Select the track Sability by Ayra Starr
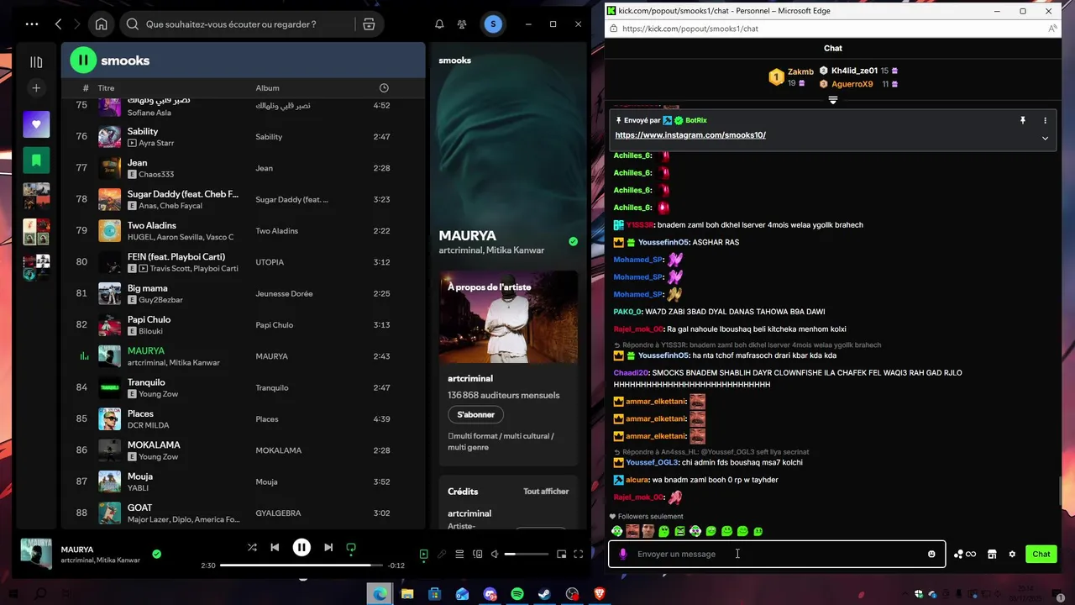The image size is (1075, 605). pyautogui.click(x=243, y=137)
